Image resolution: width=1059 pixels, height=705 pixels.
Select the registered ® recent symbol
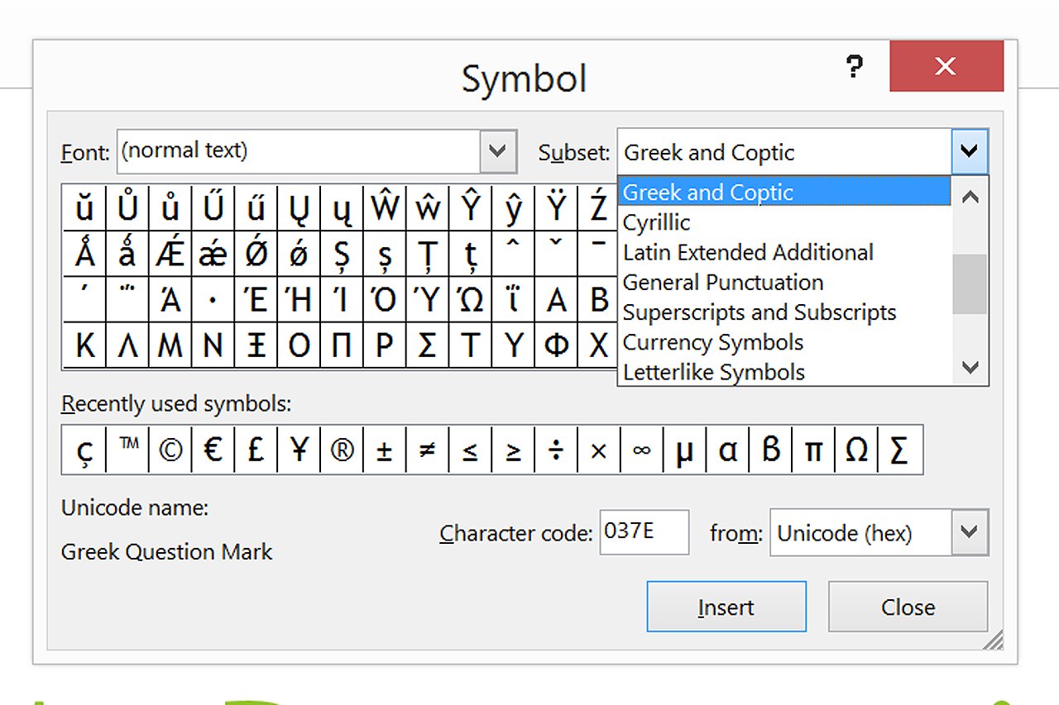342,450
